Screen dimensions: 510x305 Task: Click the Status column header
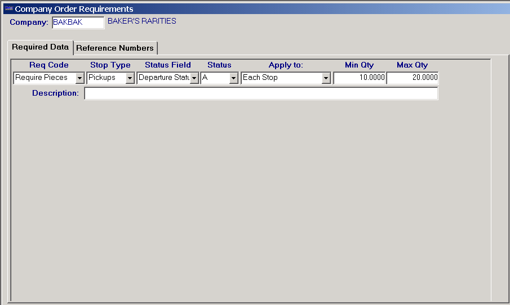(x=219, y=65)
